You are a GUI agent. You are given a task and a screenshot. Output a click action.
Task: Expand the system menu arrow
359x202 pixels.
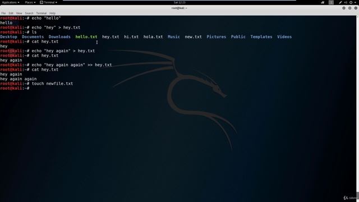pos(355,2)
